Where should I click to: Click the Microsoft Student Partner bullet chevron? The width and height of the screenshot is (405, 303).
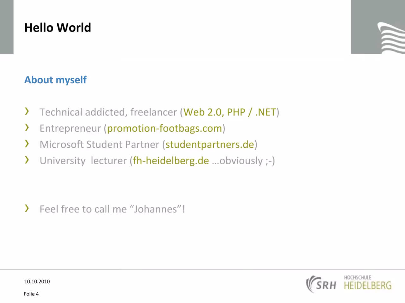pyautogui.click(x=27, y=144)
